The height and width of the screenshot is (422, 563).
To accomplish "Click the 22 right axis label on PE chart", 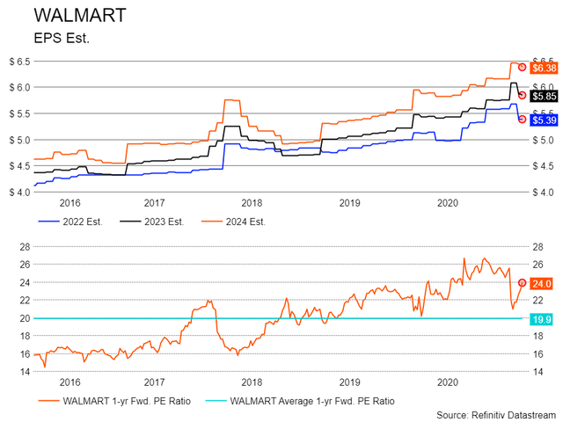I will pyautogui.click(x=537, y=300).
